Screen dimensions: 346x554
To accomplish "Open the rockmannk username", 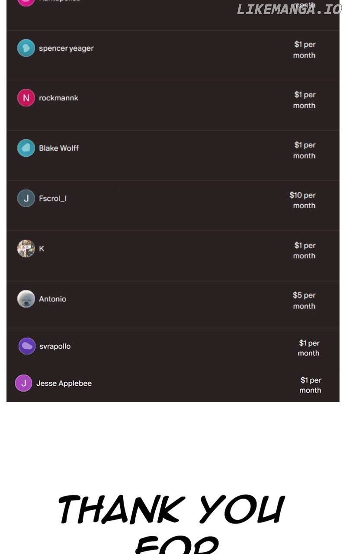I will coord(58,98).
